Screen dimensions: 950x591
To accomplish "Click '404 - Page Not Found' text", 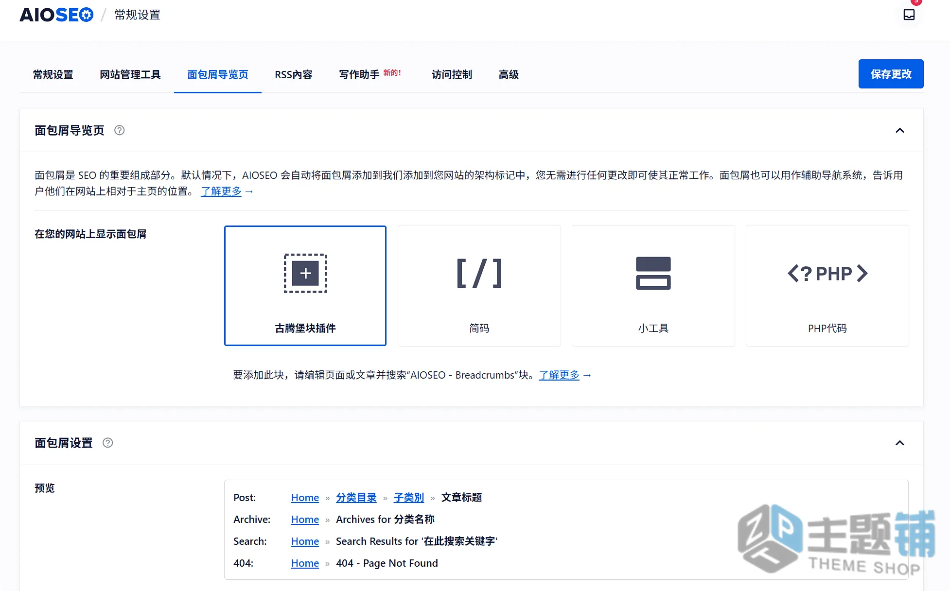I will [x=387, y=563].
